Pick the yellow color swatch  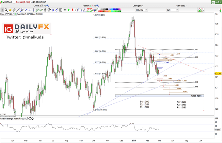click(110, 11)
